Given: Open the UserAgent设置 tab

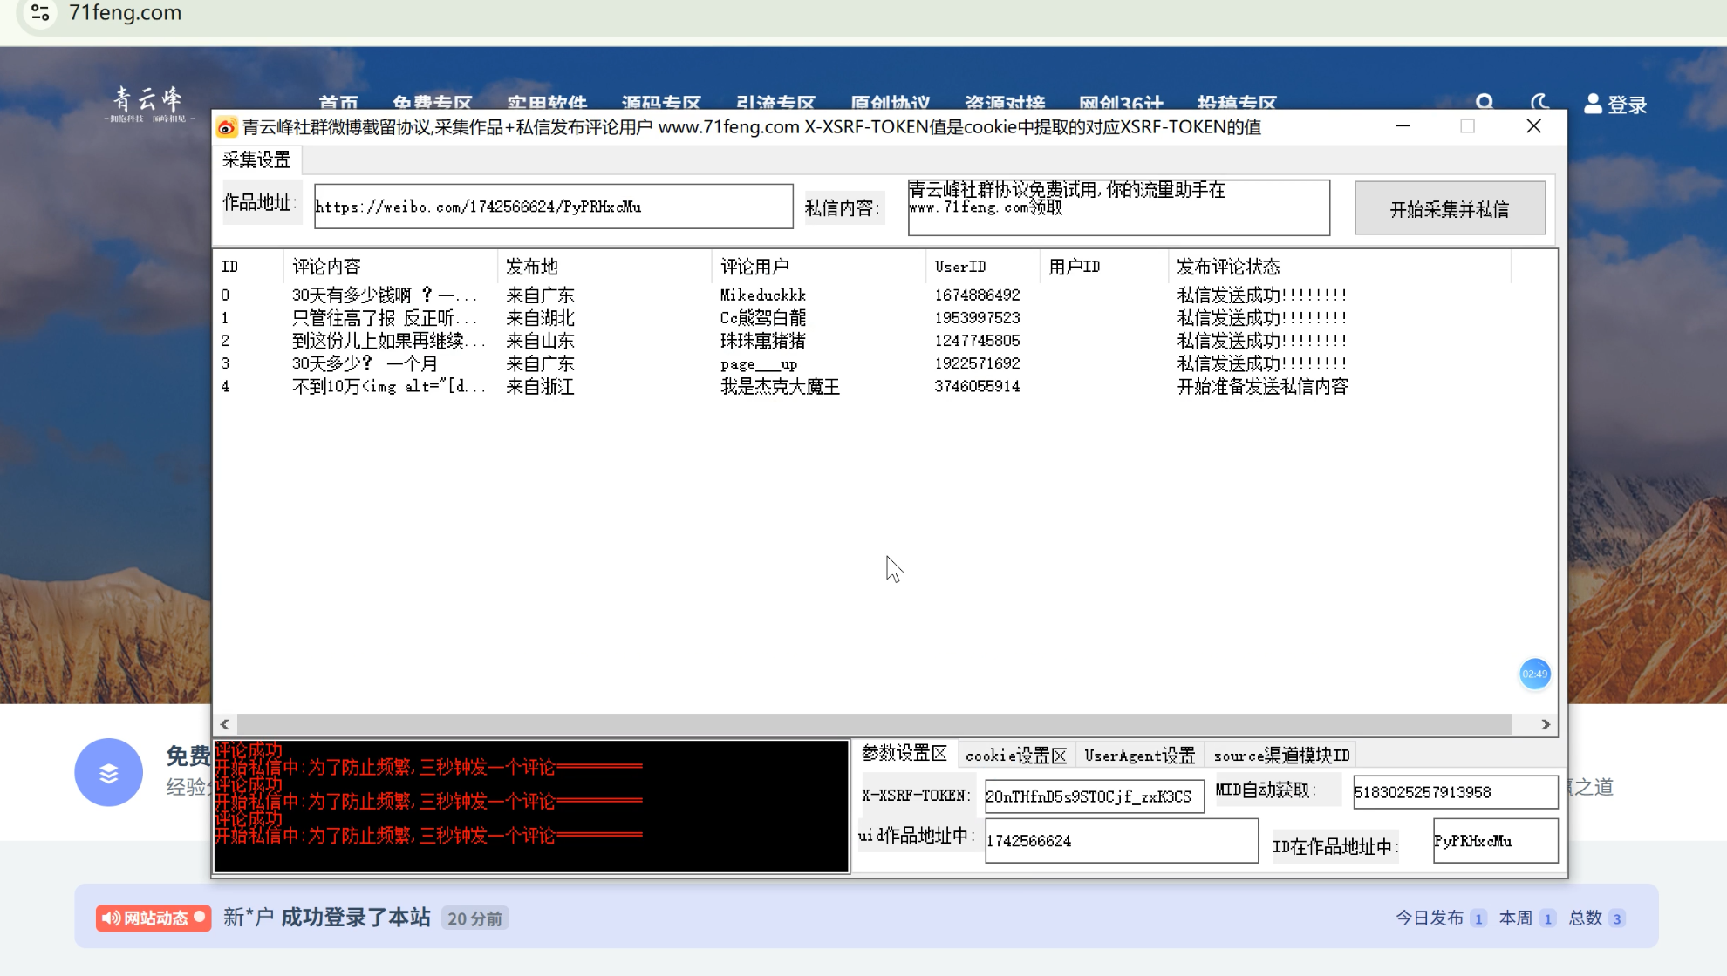Looking at the screenshot, I should click(1139, 756).
